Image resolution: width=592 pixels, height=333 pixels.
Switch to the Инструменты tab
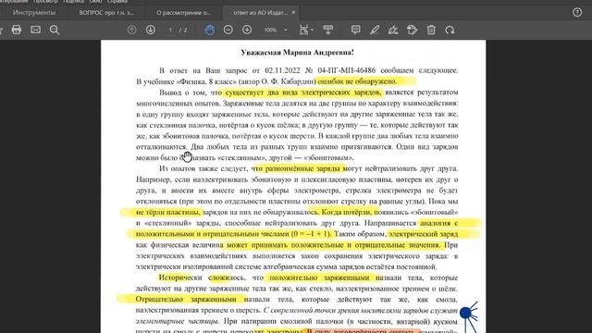[34, 12]
